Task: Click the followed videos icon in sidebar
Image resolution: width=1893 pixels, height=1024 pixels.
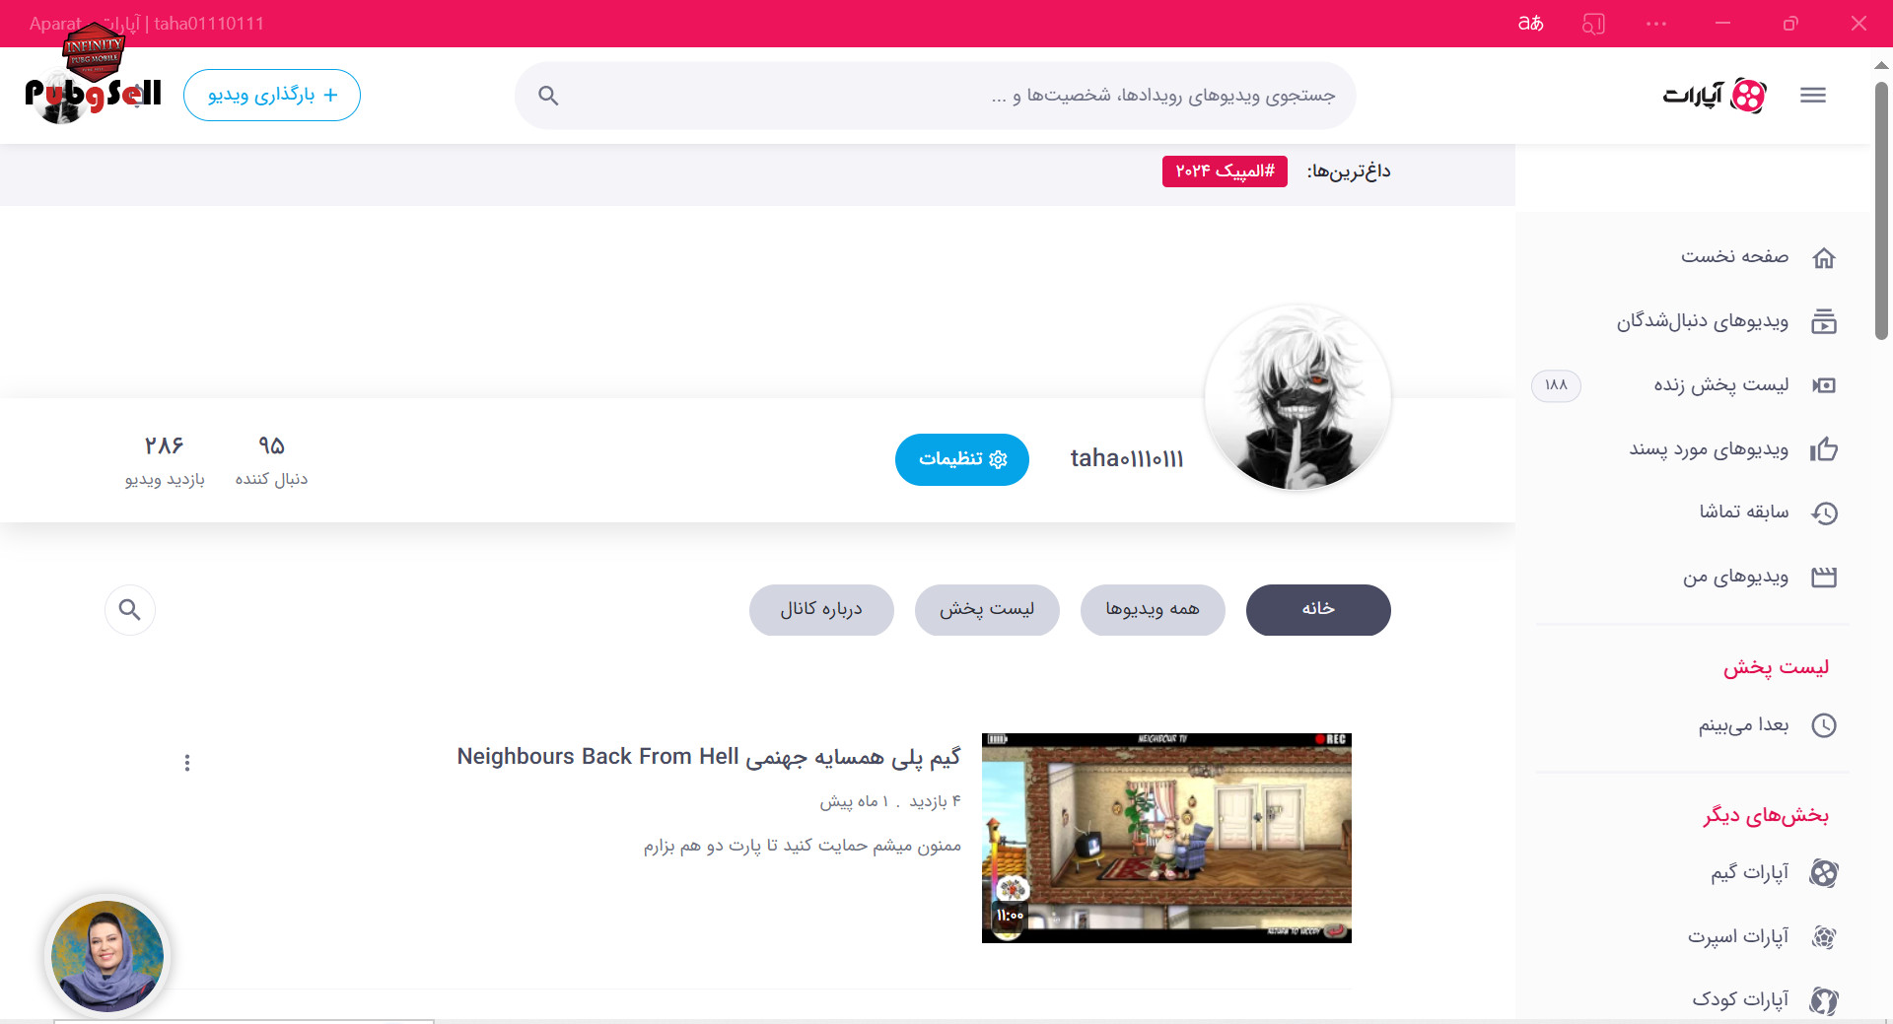Action: pyautogui.click(x=1824, y=321)
